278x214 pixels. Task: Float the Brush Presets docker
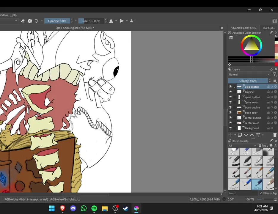click(x=272, y=141)
